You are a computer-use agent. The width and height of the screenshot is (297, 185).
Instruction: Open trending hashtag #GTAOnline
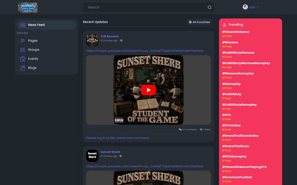(x=231, y=125)
